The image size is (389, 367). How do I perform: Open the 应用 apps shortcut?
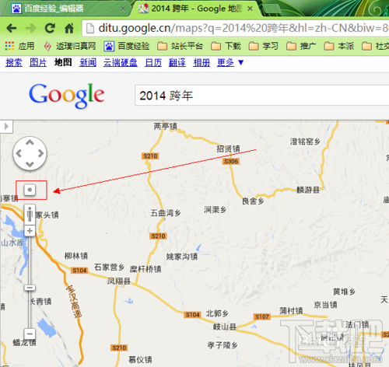(19, 46)
